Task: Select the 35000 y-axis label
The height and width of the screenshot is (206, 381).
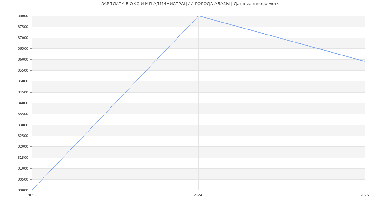Action: (x=23, y=81)
